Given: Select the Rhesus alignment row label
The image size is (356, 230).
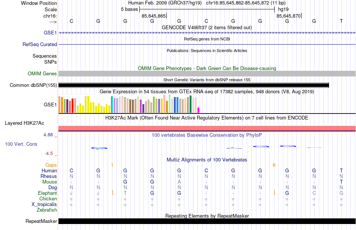Looking at the screenshot, I should (x=49, y=176).
